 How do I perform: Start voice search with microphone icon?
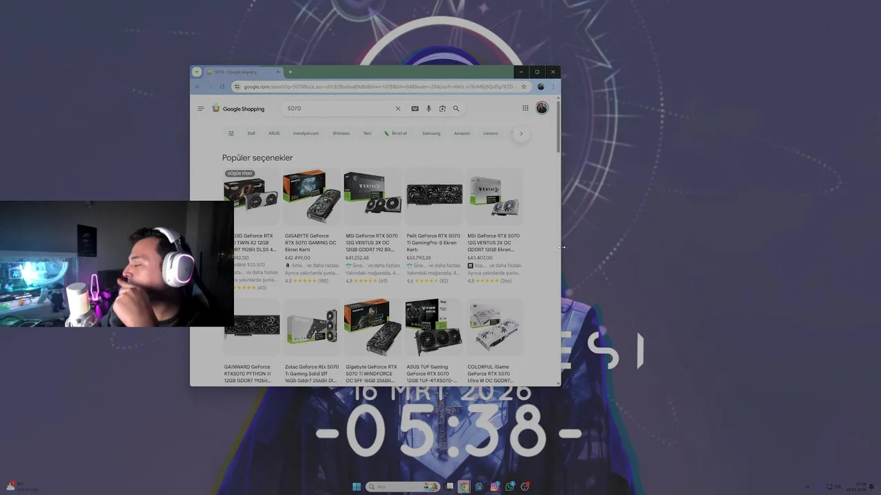428,109
